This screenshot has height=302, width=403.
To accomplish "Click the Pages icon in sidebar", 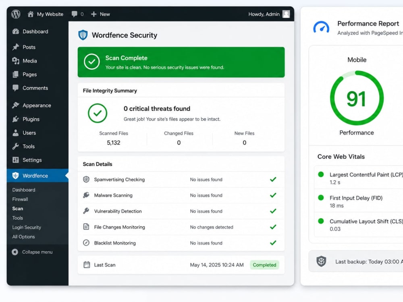I will [x=16, y=74].
